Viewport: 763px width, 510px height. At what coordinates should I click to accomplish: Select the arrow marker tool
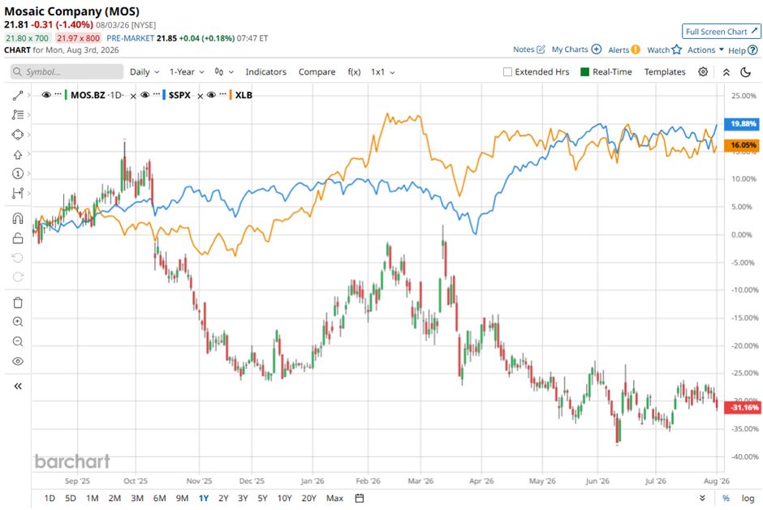tap(18, 154)
